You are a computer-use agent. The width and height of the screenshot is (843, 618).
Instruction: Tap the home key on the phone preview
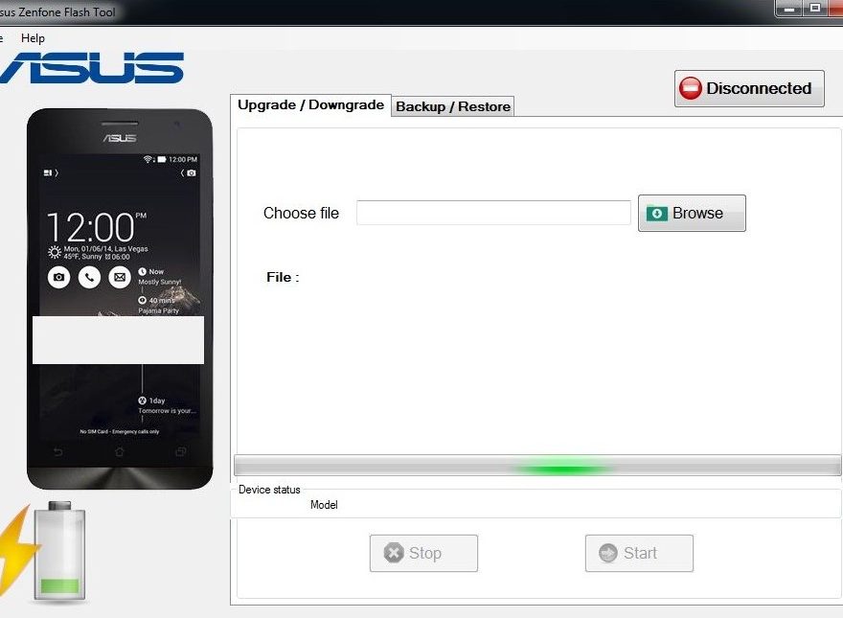[x=120, y=452]
